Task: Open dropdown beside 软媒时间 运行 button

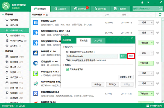Action: [x=152, y=53]
